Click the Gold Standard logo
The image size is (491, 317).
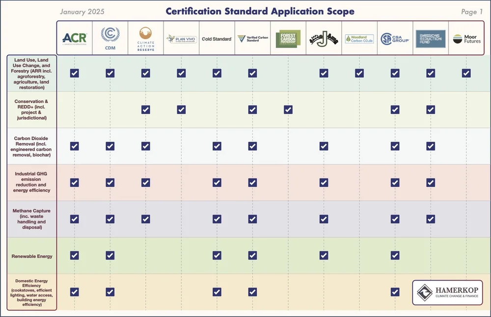(217, 39)
